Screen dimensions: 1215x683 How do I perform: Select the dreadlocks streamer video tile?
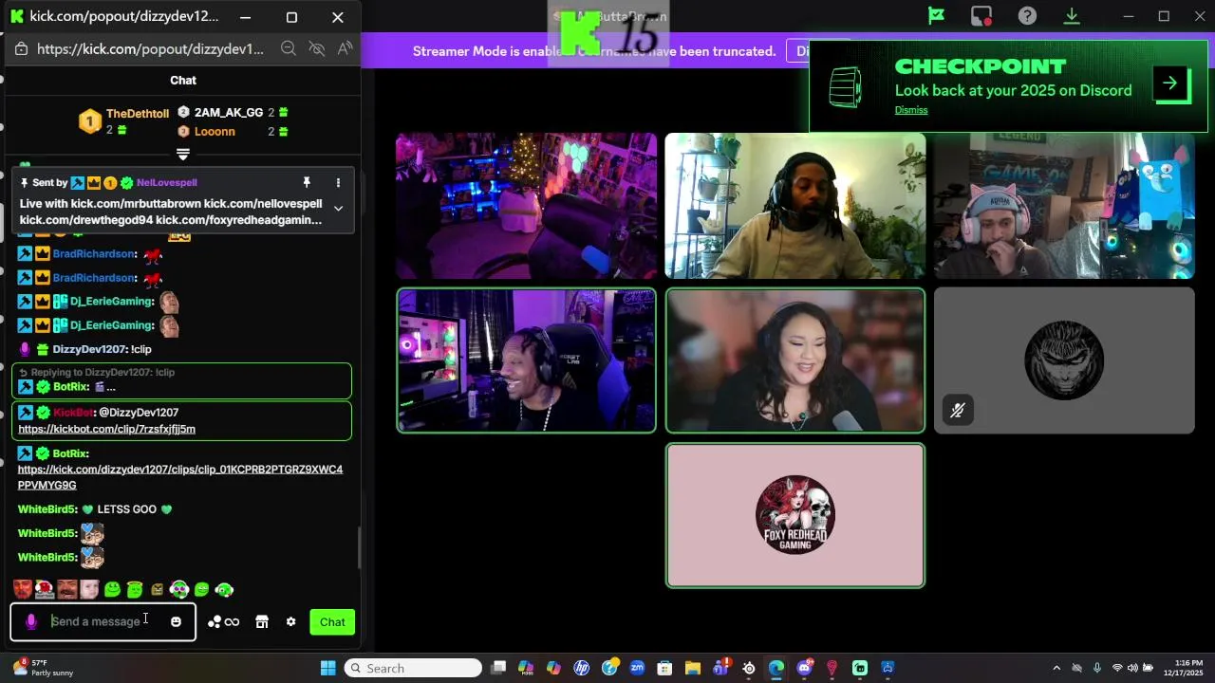coord(795,206)
